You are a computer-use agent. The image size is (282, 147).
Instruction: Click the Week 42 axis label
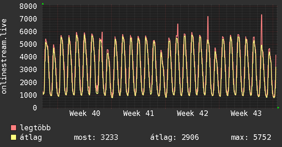[192, 113]
